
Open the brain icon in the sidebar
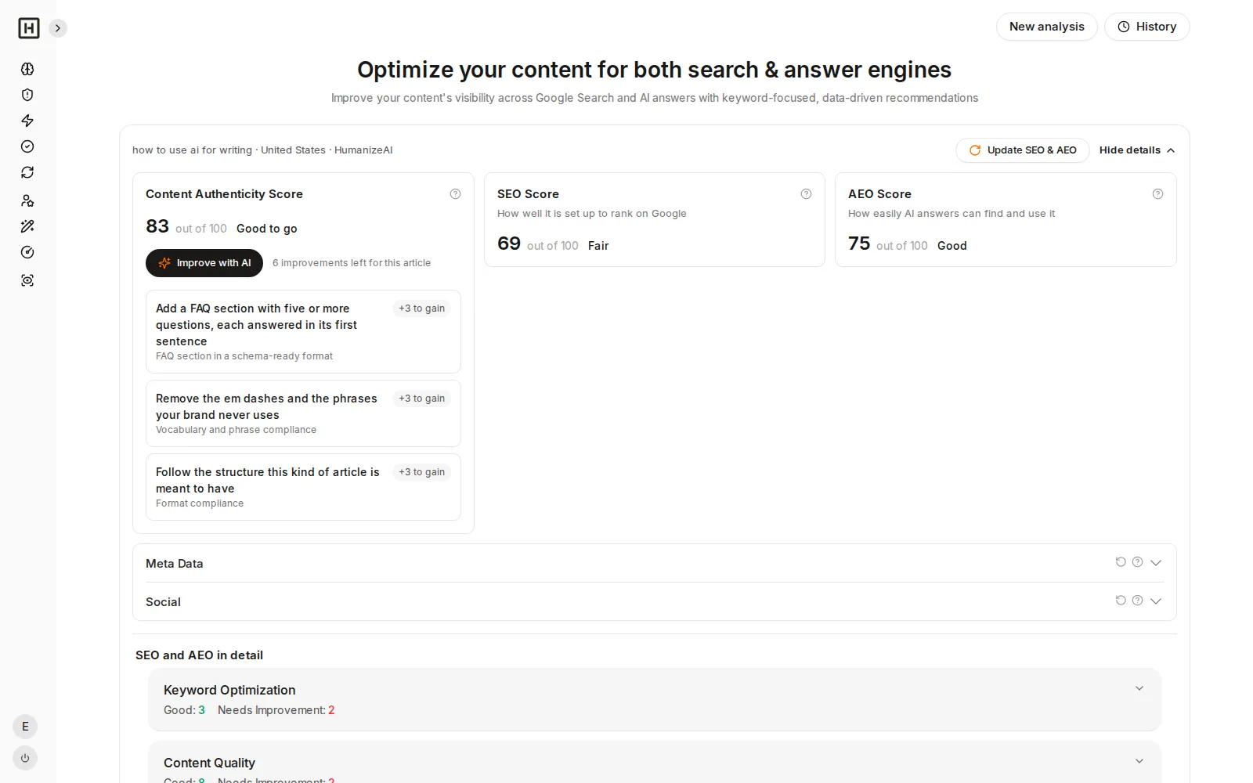click(x=27, y=69)
